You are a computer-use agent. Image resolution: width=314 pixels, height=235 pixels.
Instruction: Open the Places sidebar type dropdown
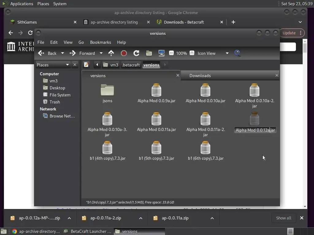pyautogui.click(x=53, y=65)
